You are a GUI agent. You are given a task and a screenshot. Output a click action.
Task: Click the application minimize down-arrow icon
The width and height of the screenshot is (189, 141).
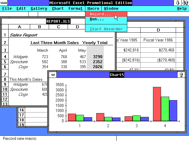click(178, 3)
